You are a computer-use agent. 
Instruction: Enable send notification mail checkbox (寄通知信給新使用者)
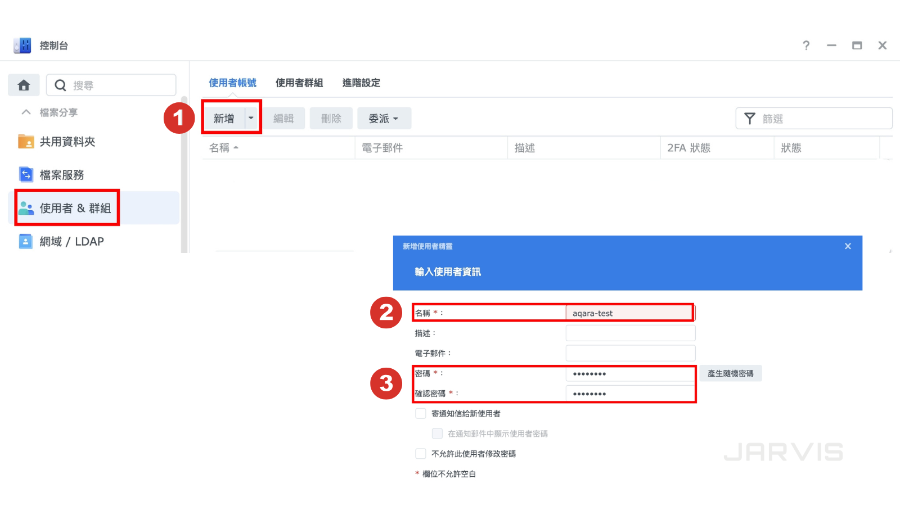(421, 414)
